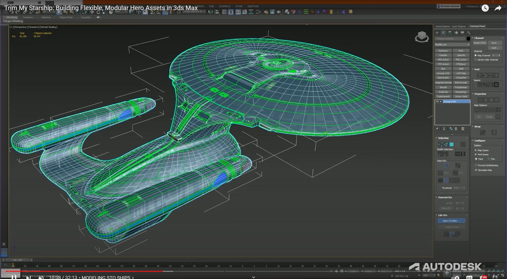Select the Create panel plus icon
This screenshot has width=507, height=279.
437,33
